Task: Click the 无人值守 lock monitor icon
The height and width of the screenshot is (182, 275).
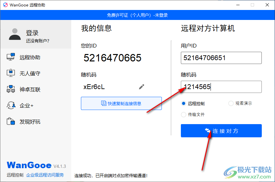Action: point(11,73)
